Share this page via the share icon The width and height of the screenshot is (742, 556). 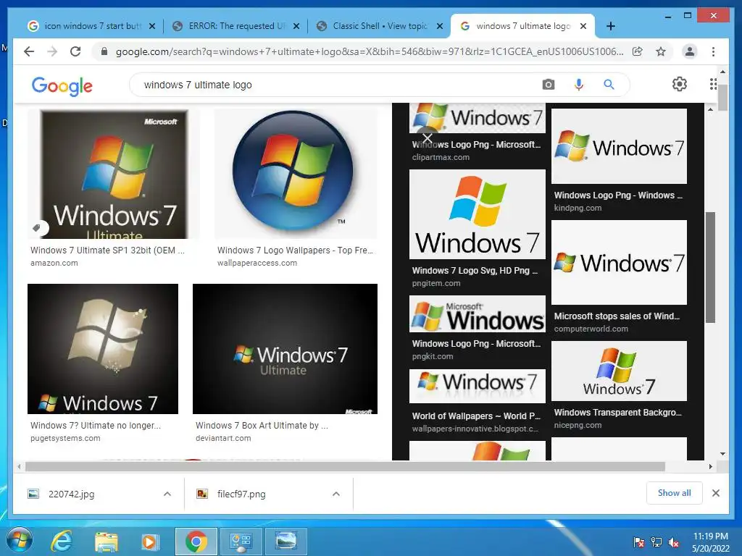point(638,51)
